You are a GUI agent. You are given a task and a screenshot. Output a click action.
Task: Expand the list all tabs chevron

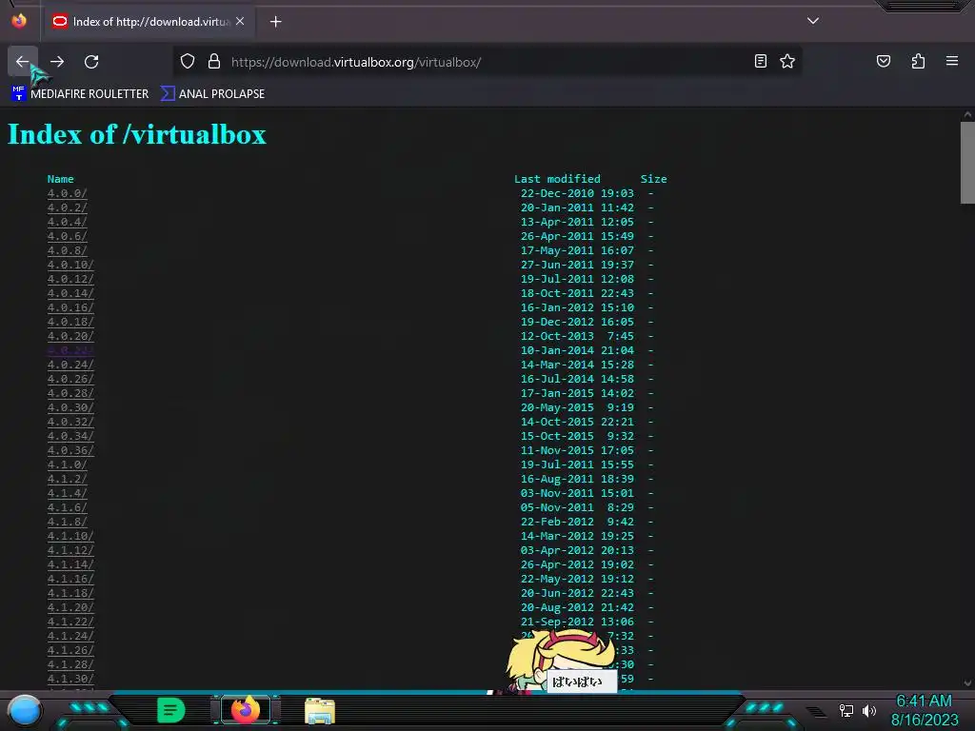click(813, 21)
